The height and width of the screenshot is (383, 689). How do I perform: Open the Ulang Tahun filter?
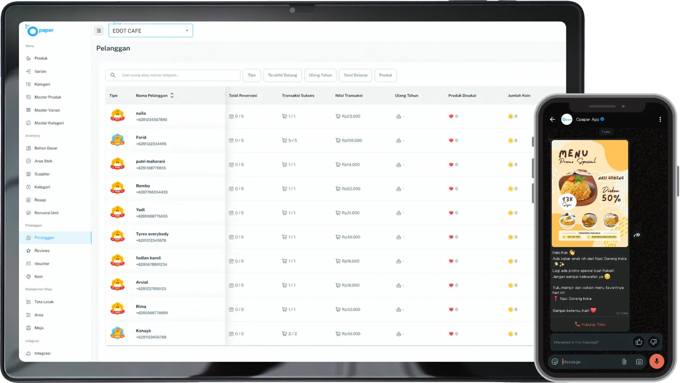point(320,75)
